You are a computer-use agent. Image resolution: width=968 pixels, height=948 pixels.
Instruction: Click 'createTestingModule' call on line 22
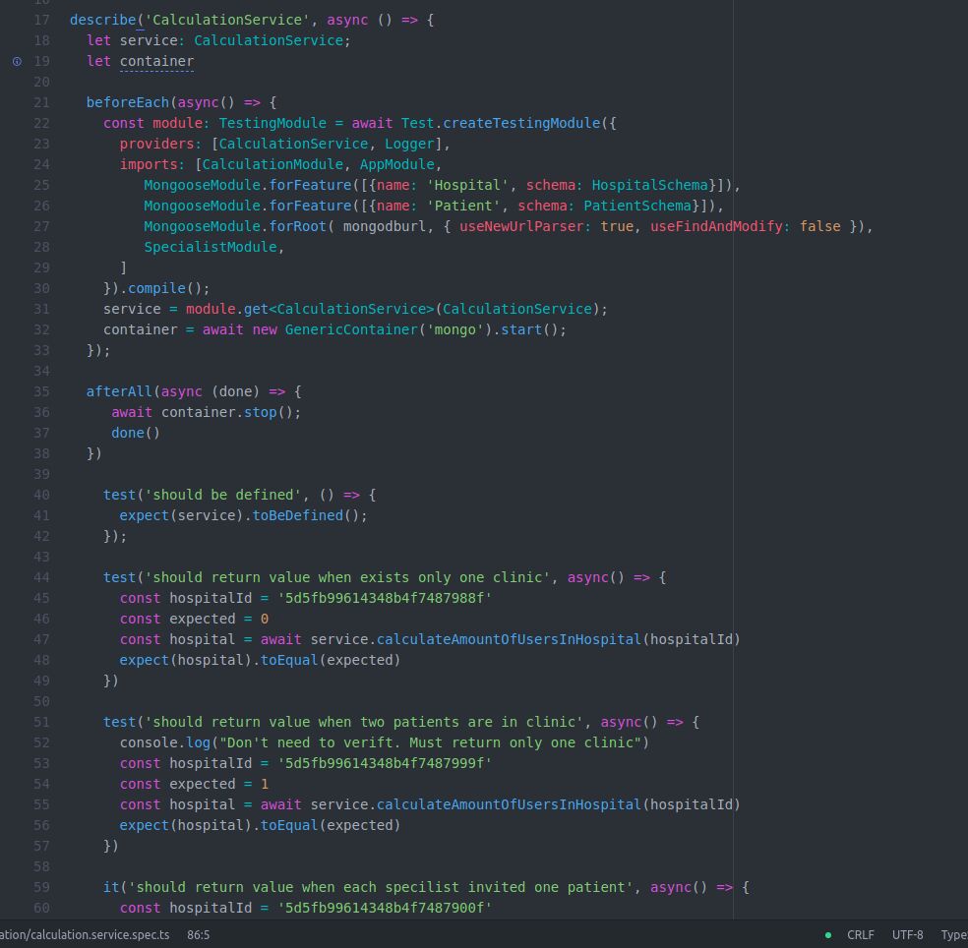pyautogui.click(x=521, y=123)
